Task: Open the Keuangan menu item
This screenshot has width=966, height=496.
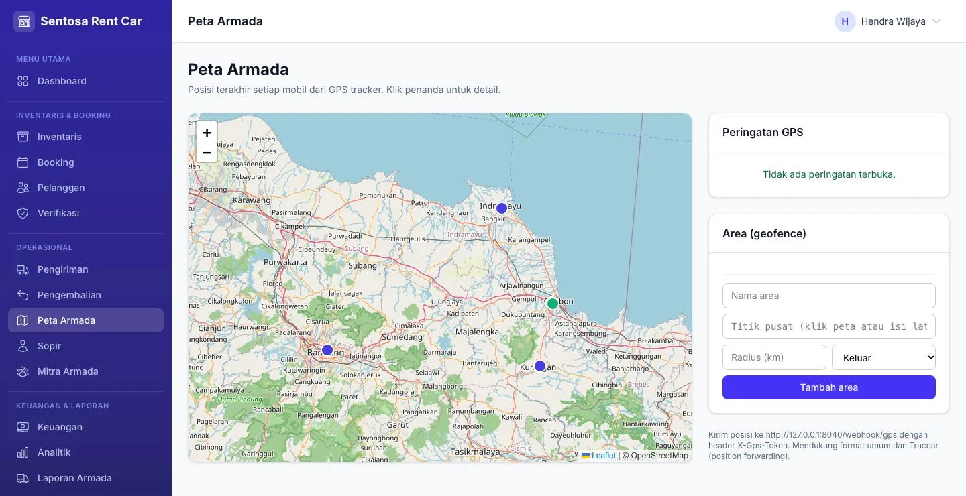Action: point(86,427)
